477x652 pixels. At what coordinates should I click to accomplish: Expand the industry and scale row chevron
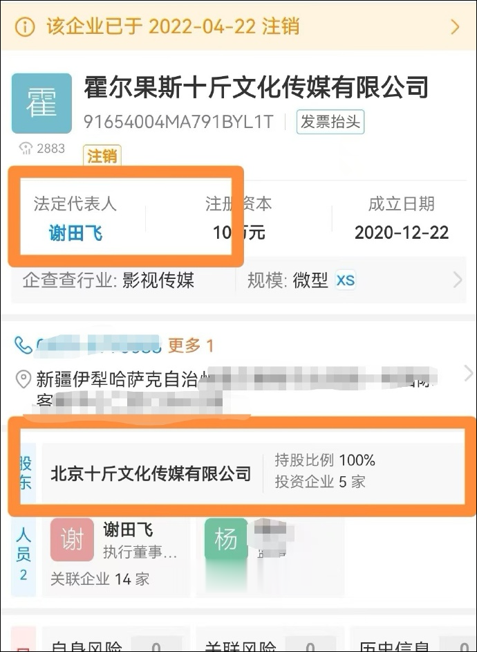point(458,280)
